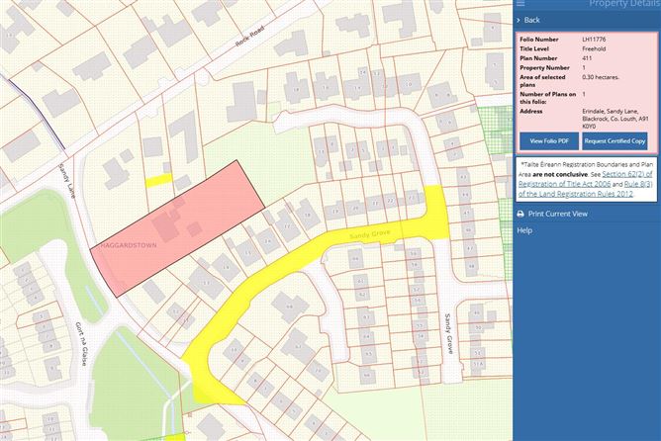Click the Back chevron arrow
661x441 pixels.
[x=519, y=20]
